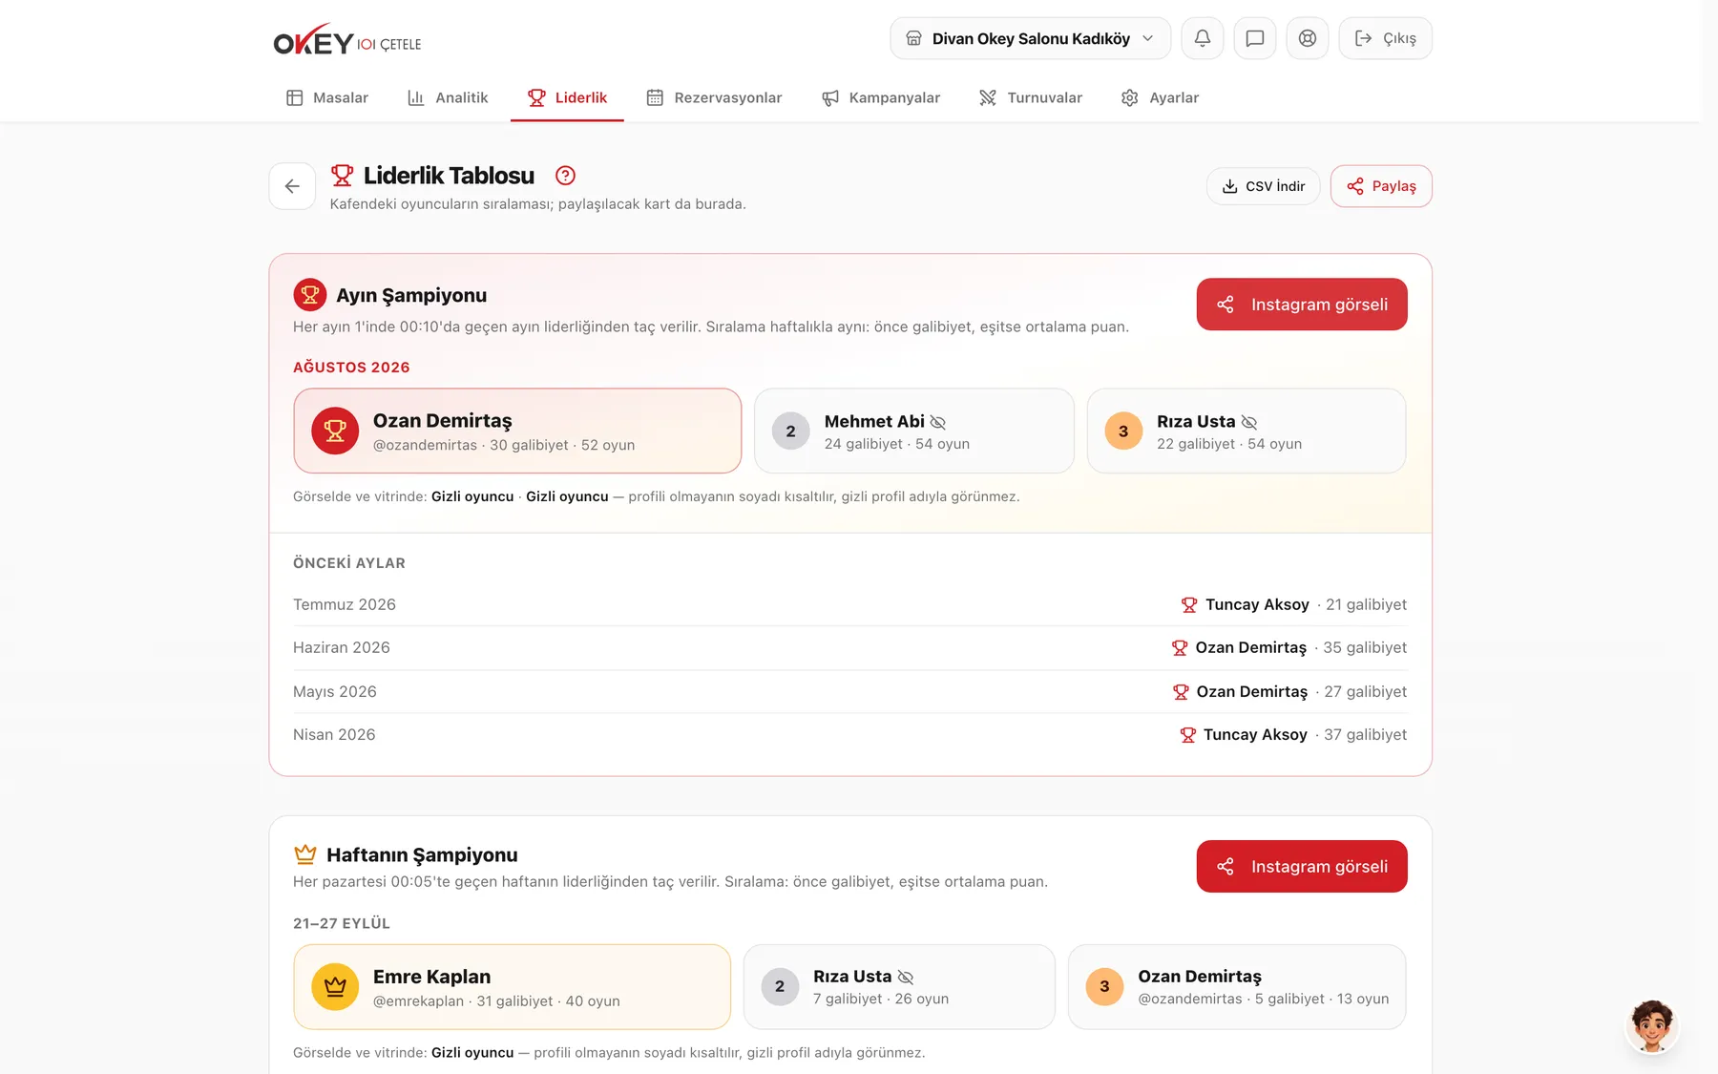Viewport: 1718px width, 1074px height.
Task: Click the hidden-profile eye icon next to Mehmet Abi
Action: point(938,422)
